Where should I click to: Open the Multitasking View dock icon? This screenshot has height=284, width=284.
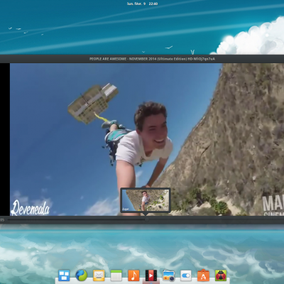click(64, 275)
